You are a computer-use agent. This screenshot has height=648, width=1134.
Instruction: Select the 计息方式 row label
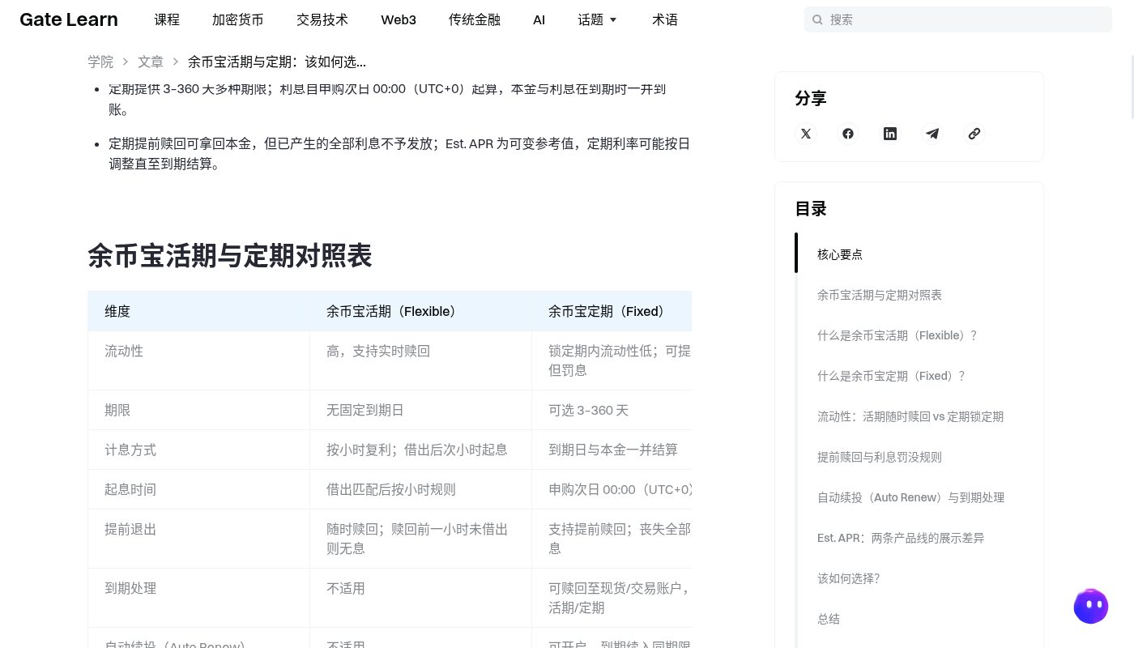click(x=130, y=450)
